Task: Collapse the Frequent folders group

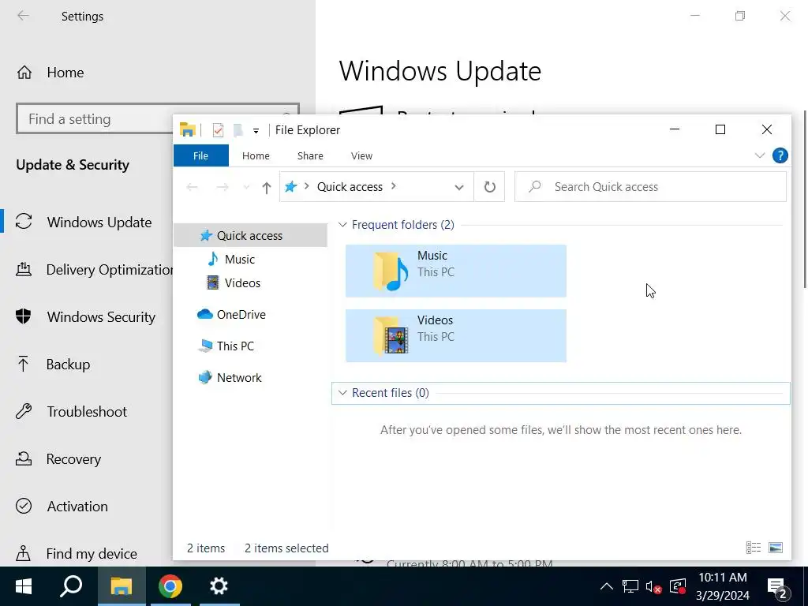Action: coord(342,225)
